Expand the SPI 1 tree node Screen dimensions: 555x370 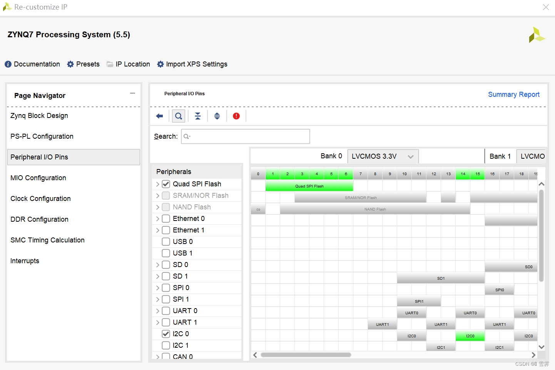pyautogui.click(x=157, y=299)
